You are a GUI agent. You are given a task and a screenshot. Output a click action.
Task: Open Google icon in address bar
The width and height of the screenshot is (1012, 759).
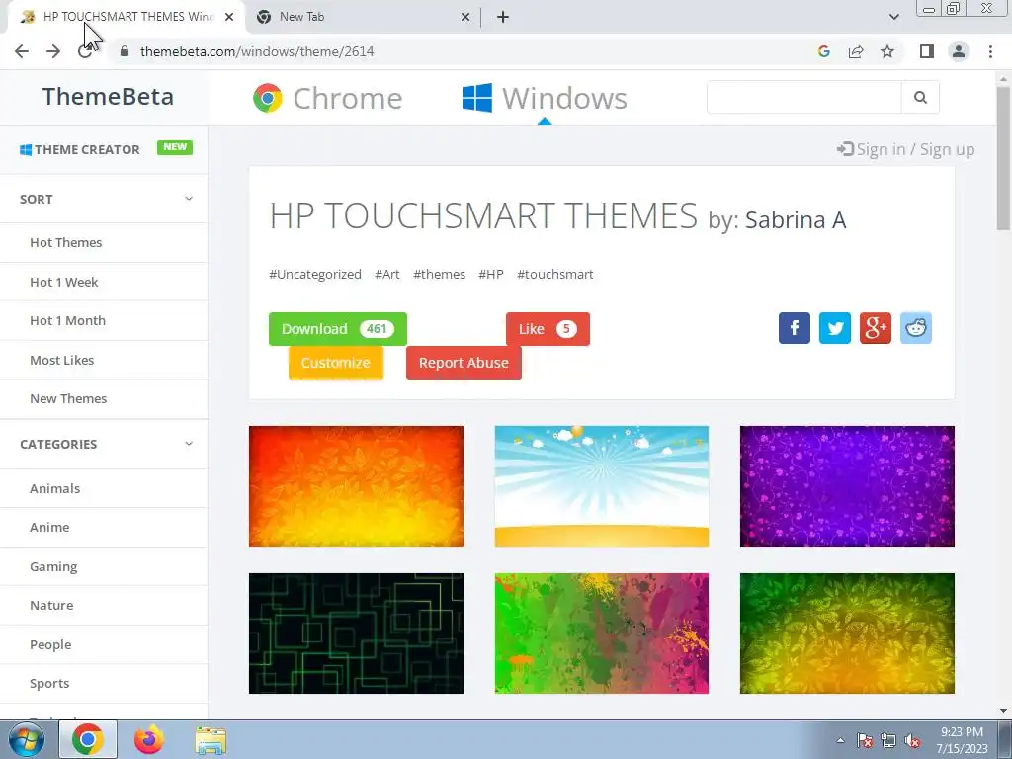(x=823, y=51)
